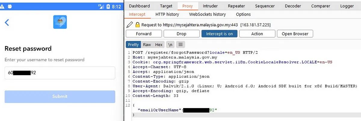This screenshot has width=361, height=121.
Task: Tap Submit on Reset password screen
Action: pyautogui.click(x=60, y=96)
